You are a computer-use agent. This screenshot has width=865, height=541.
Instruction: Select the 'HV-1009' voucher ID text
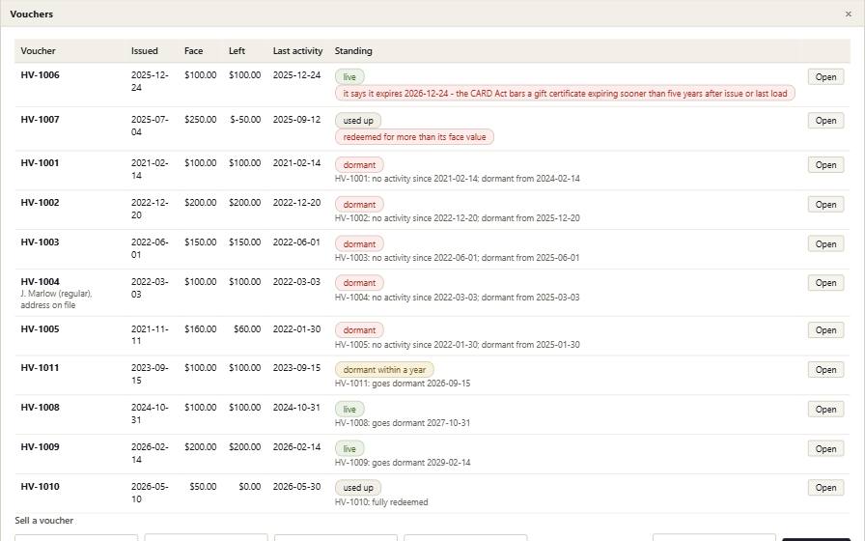40,447
